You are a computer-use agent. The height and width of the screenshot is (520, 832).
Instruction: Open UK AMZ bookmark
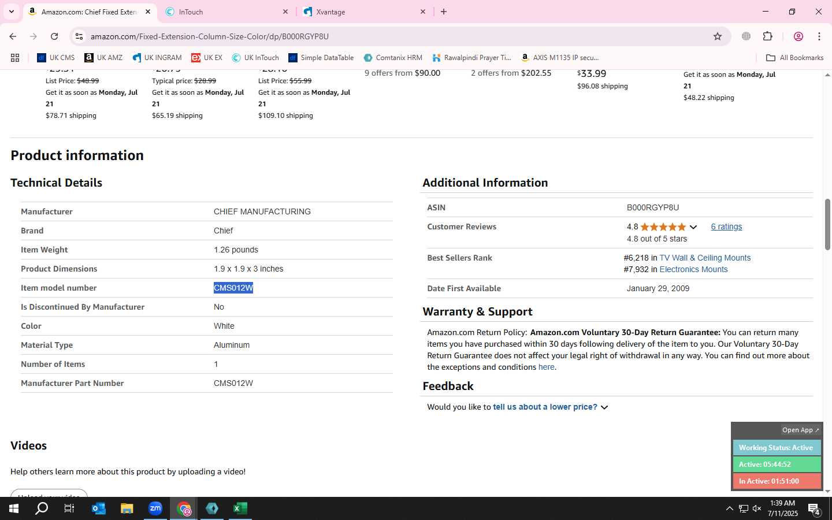pyautogui.click(x=103, y=58)
